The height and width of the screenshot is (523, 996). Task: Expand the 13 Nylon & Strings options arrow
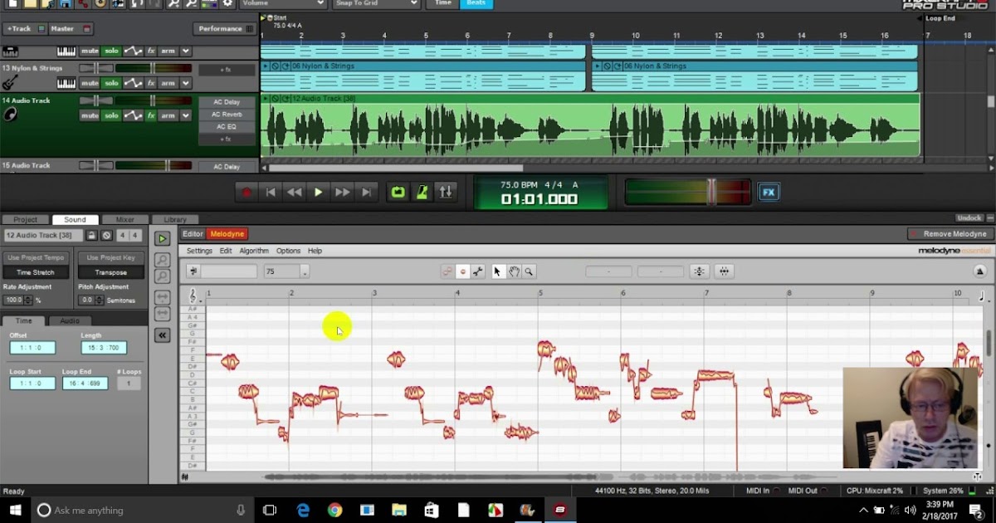(186, 83)
